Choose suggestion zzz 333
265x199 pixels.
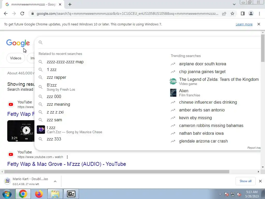tap(54, 139)
